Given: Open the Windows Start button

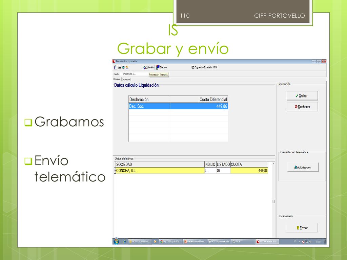Looking at the screenshot, I should coord(117,241).
